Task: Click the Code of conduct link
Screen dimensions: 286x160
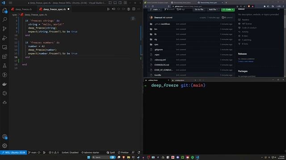Action: click(x=247, y=28)
